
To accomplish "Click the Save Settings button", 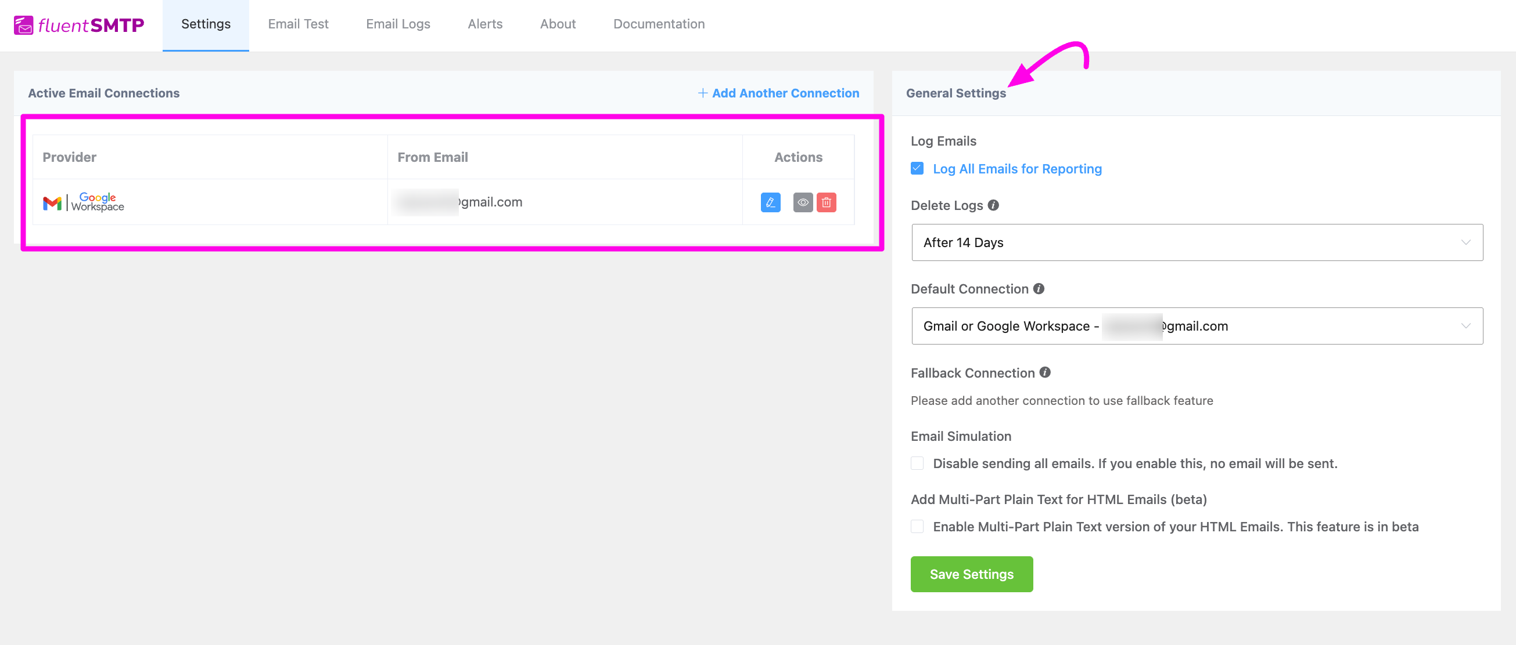I will [x=972, y=574].
